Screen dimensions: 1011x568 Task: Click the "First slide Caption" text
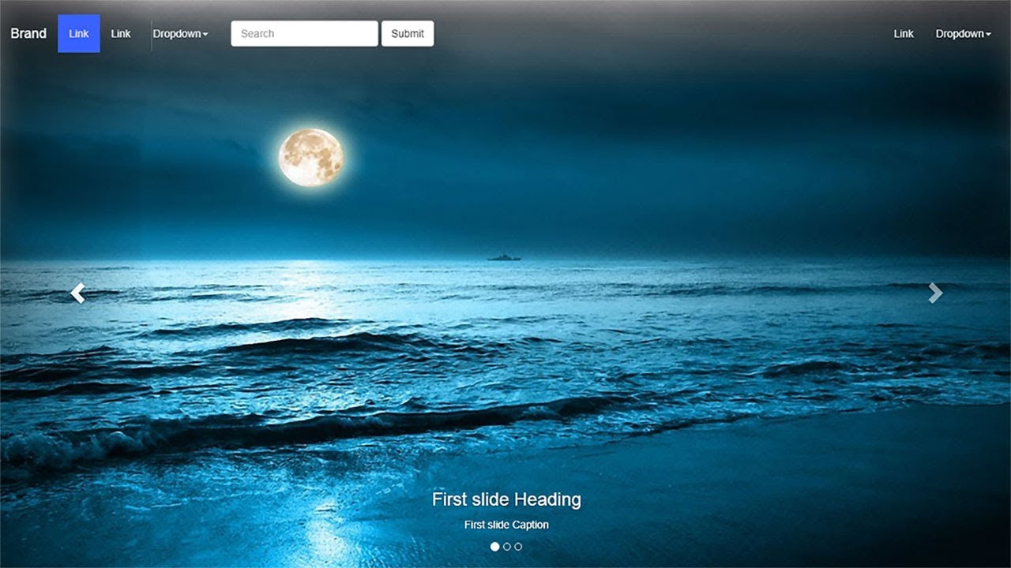click(506, 525)
